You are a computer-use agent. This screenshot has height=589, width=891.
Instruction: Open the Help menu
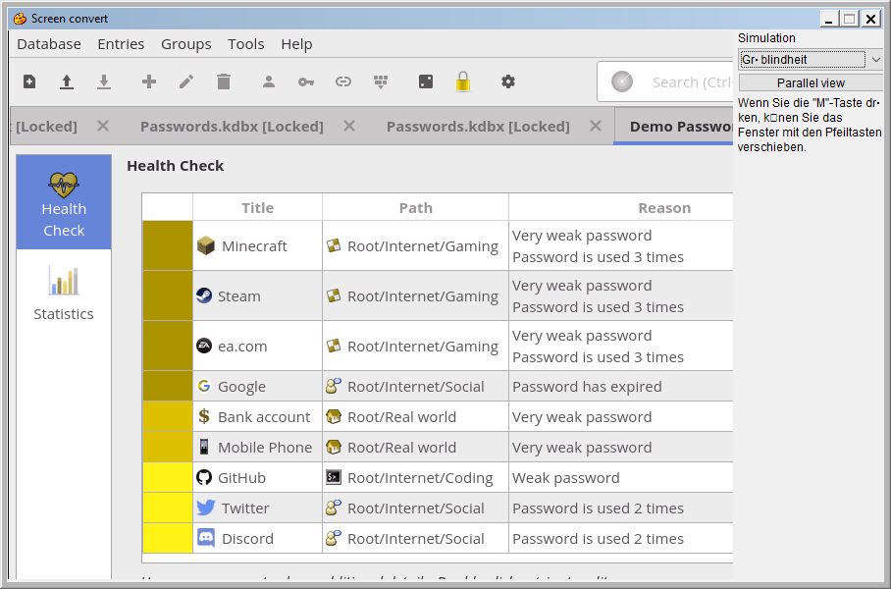(296, 44)
